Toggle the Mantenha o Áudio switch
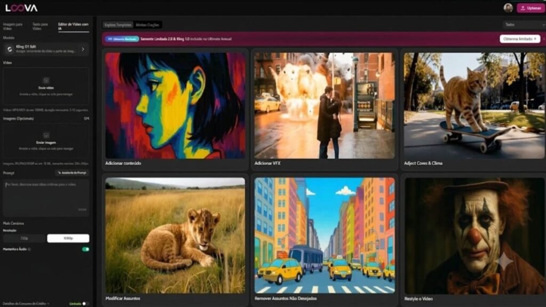This screenshot has width=546, height=307. (x=85, y=249)
